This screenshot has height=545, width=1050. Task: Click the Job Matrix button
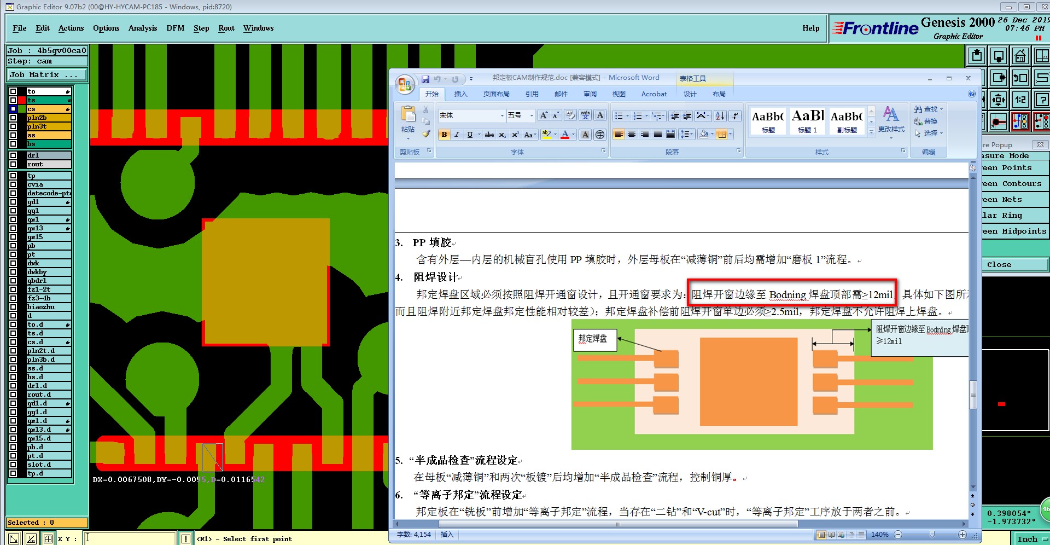click(x=47, y=75)
